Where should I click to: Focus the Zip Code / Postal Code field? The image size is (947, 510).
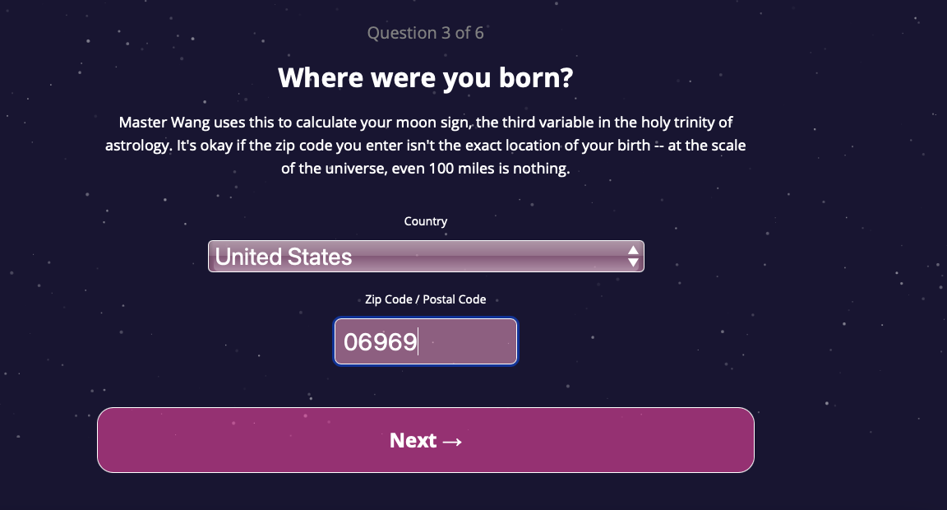(425, 341)
